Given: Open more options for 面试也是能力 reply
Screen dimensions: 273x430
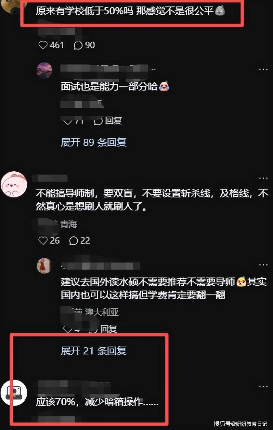Looking at the screenshot, I should pyautogui.click(x=263, y=69).
